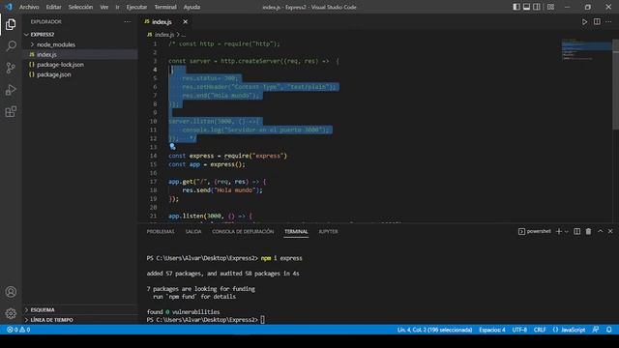Select the powershell terminal entry

(535, 232)
